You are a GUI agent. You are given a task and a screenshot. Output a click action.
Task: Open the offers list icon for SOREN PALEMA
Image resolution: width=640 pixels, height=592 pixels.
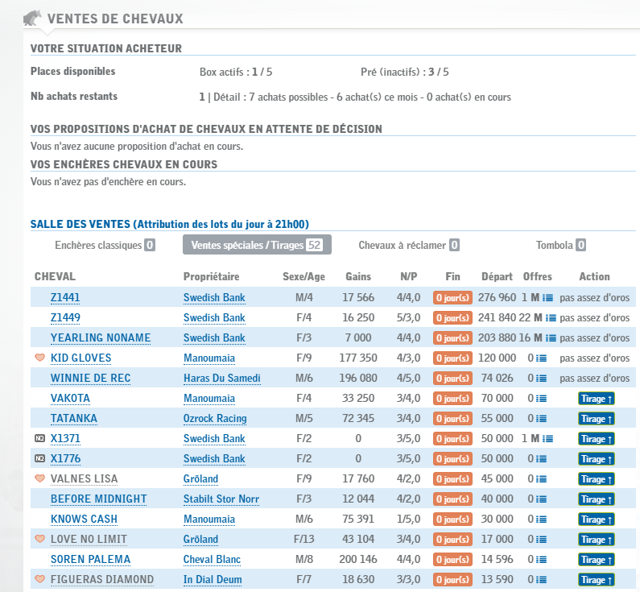point(542,560)
